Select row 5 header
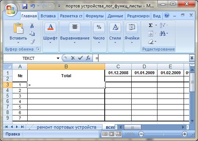The image size is (198, 141). click(x=8, y=96)
